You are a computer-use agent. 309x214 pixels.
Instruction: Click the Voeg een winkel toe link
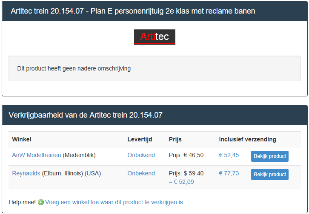(114, 202)
